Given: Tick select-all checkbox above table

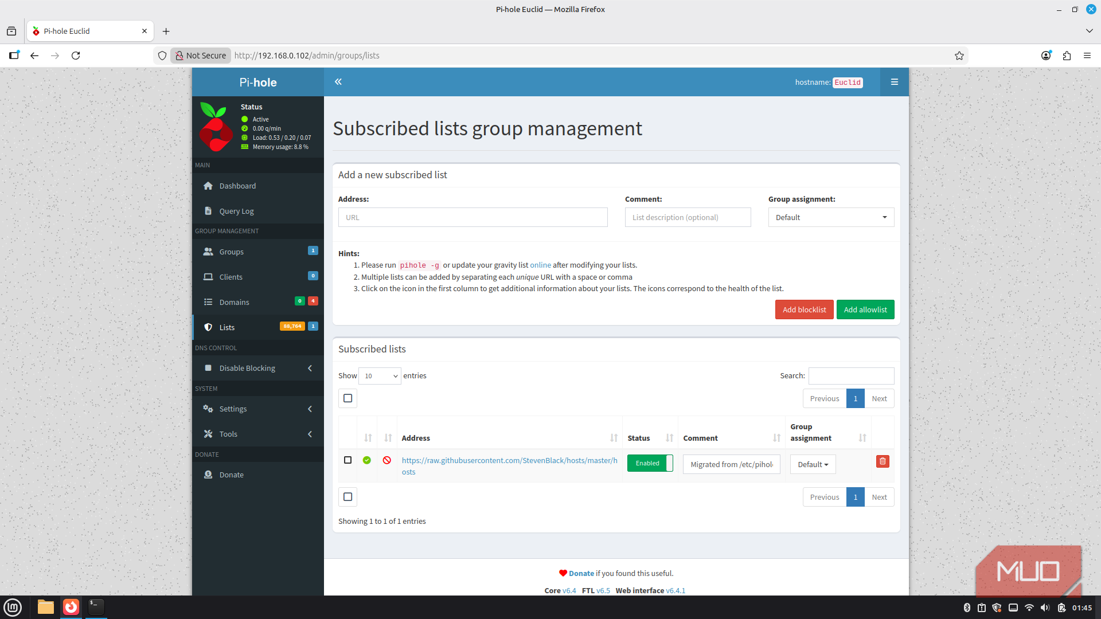Looking at the screenshot, I should [x=348, y=398].
